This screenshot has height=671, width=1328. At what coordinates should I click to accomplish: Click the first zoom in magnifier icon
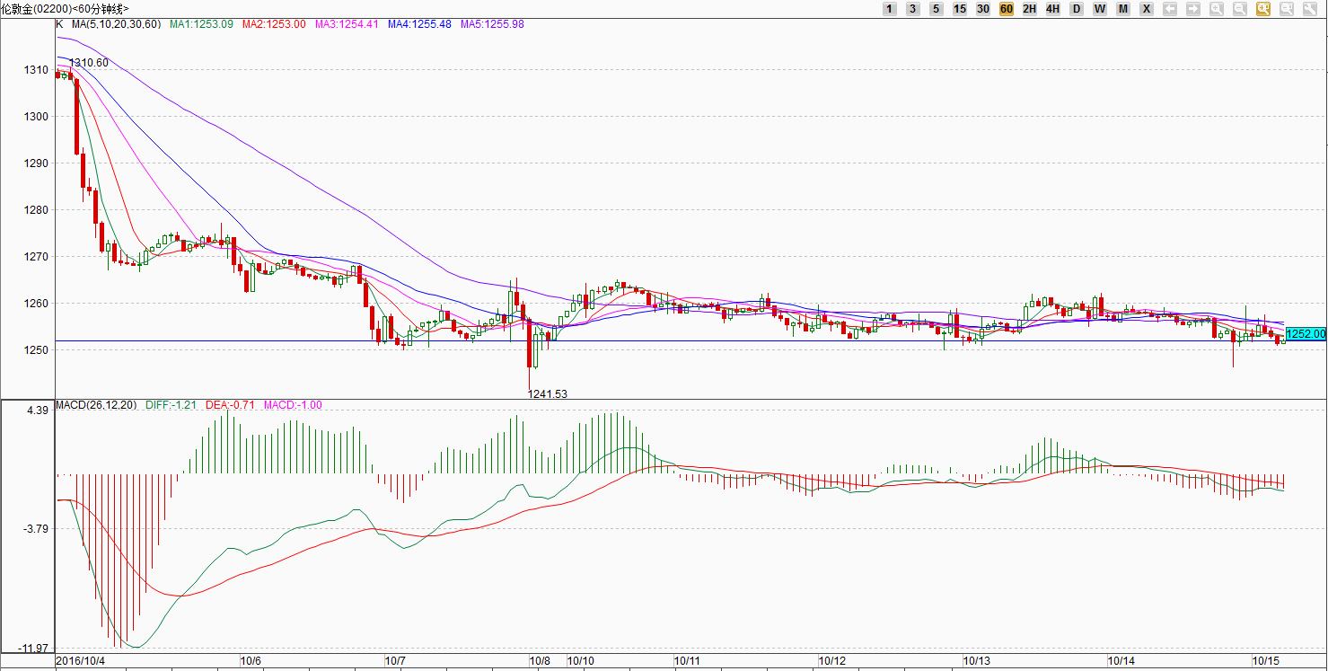pos(1216,8)
